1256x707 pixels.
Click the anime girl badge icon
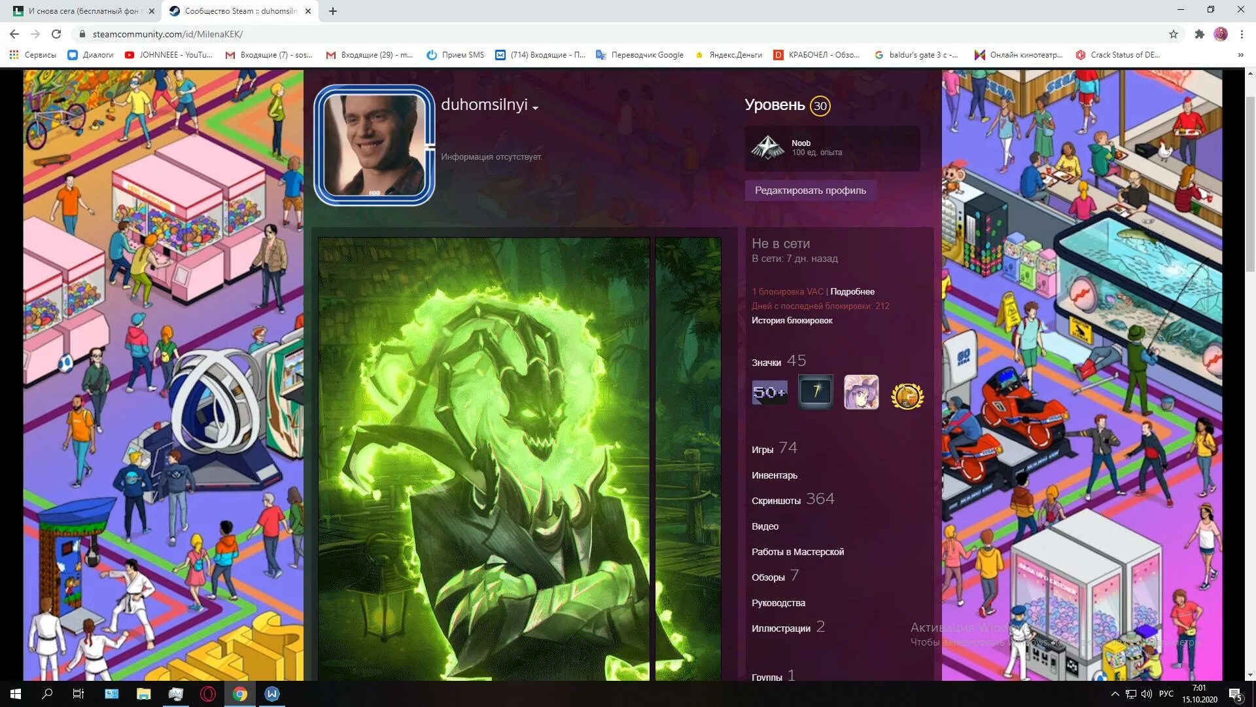coord(862,392)
